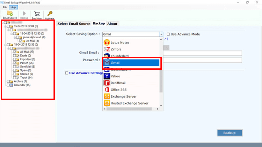Collapse the james@icloud. (0) node
The image size is (262, 147).
click(15, 37)
